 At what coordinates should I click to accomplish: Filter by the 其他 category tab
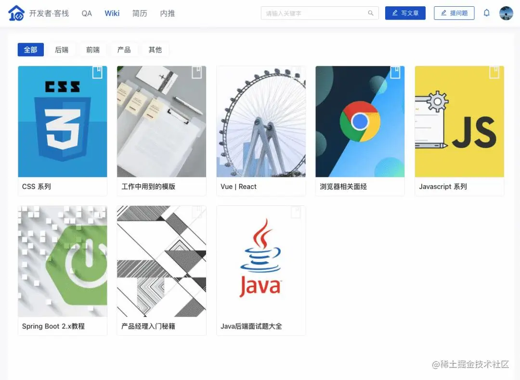(x=155, y=50)
